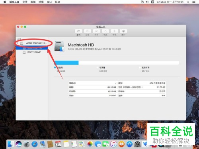Screen dimensions: 199x149
Task: Open Reminders list icon in Dock
Action: [x=74, y=144]
